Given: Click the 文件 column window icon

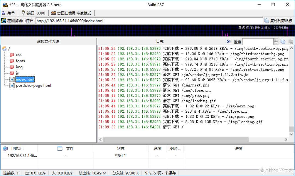Looking at the screenshot, I should point(60,149).
